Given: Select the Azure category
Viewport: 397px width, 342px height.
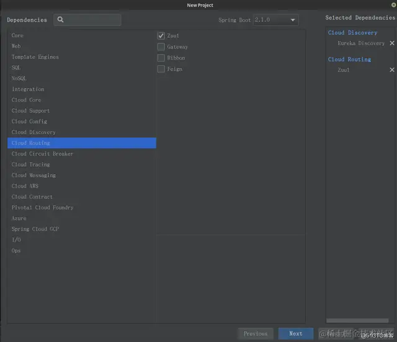Looking at the screenshot, I should [81, 218].
